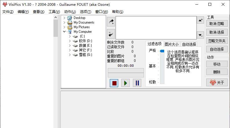Viewport: 230px width, 128px height.
Task: Expand the 雪糕 (G:) drive node
Action: (x=70, y=55)
